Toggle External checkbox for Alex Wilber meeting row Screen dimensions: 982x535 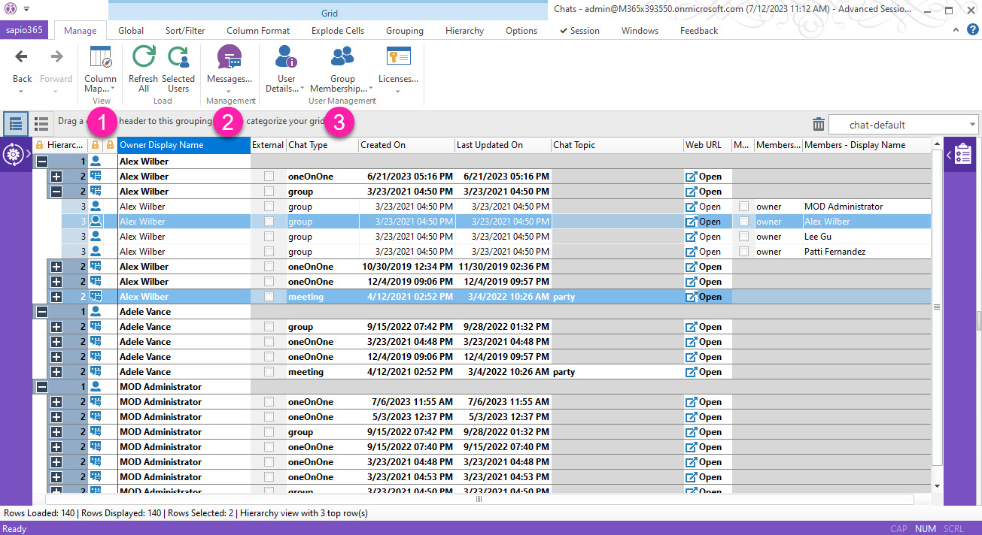click(x=269, y=297)
